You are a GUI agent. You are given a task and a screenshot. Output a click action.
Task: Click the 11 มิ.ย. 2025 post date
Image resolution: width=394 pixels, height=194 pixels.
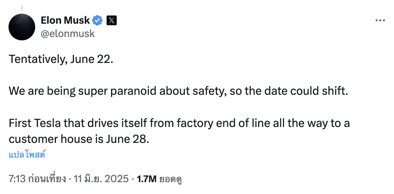click(x=101, y=179)
